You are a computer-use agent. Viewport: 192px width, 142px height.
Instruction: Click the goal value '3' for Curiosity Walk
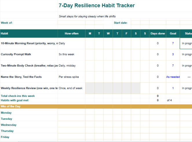(x=173, y=55)
